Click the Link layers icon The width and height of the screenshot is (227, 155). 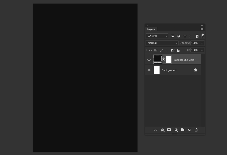pos(155,130)
